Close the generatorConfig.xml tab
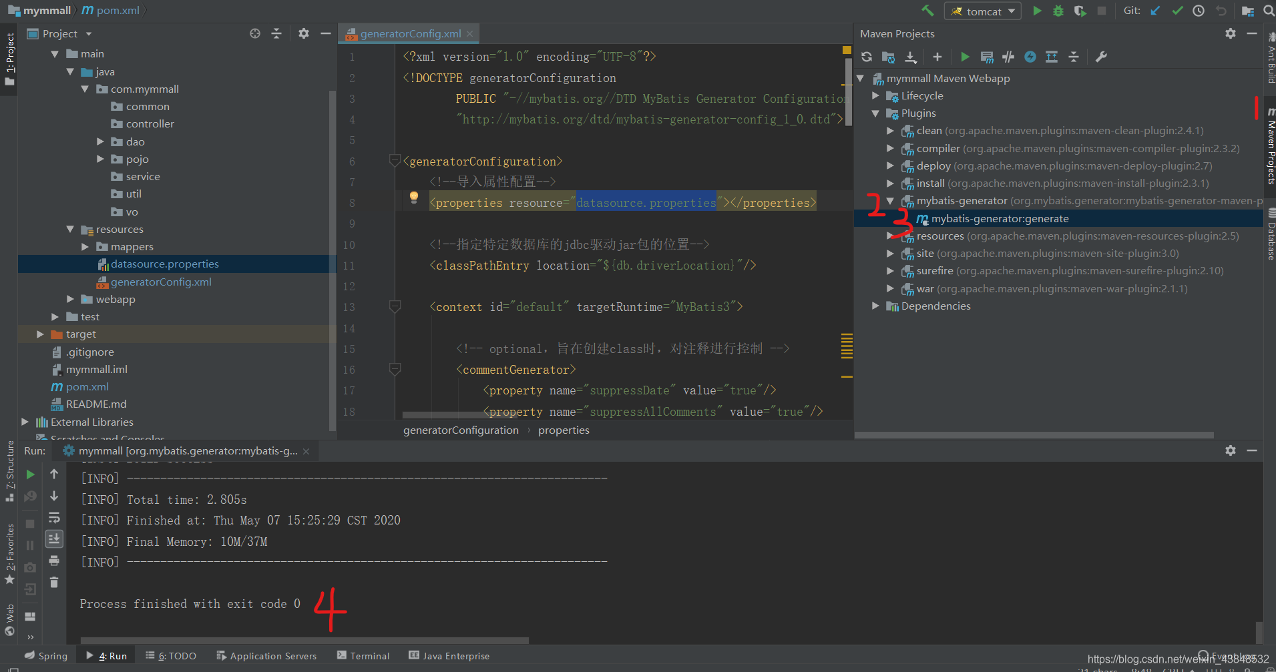Image resolution: width=1276 pixels, height=672 pixels. (470, 33)
